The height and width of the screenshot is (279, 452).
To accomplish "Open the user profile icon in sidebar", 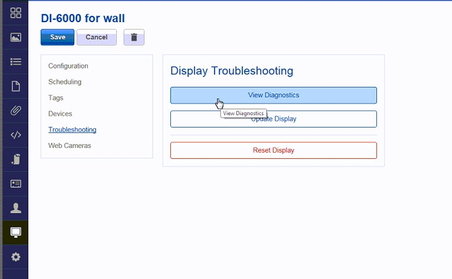I will pos(16,208).
